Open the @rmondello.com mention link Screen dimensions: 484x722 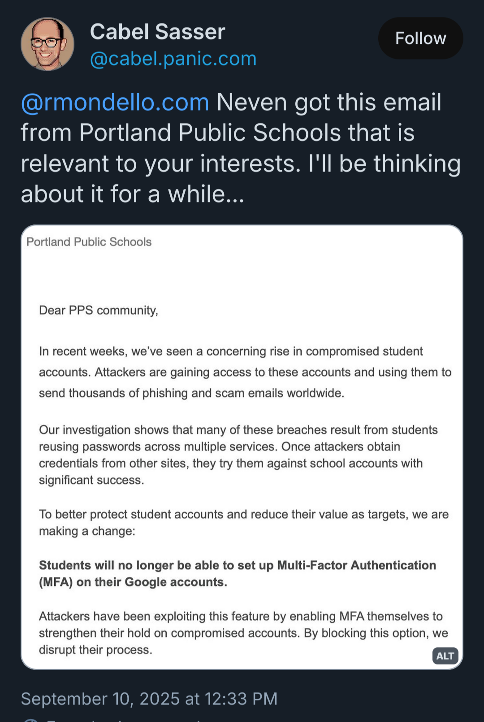point(115,103)
